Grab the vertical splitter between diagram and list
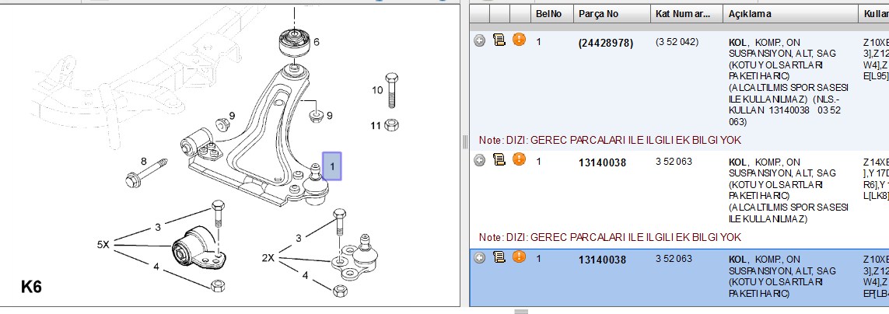 pos(465,141)
